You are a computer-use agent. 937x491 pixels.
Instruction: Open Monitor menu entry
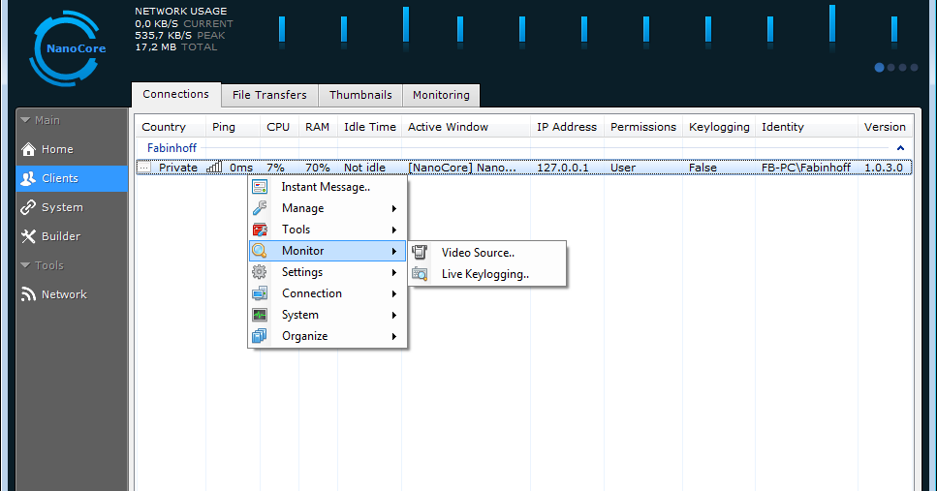328,251
